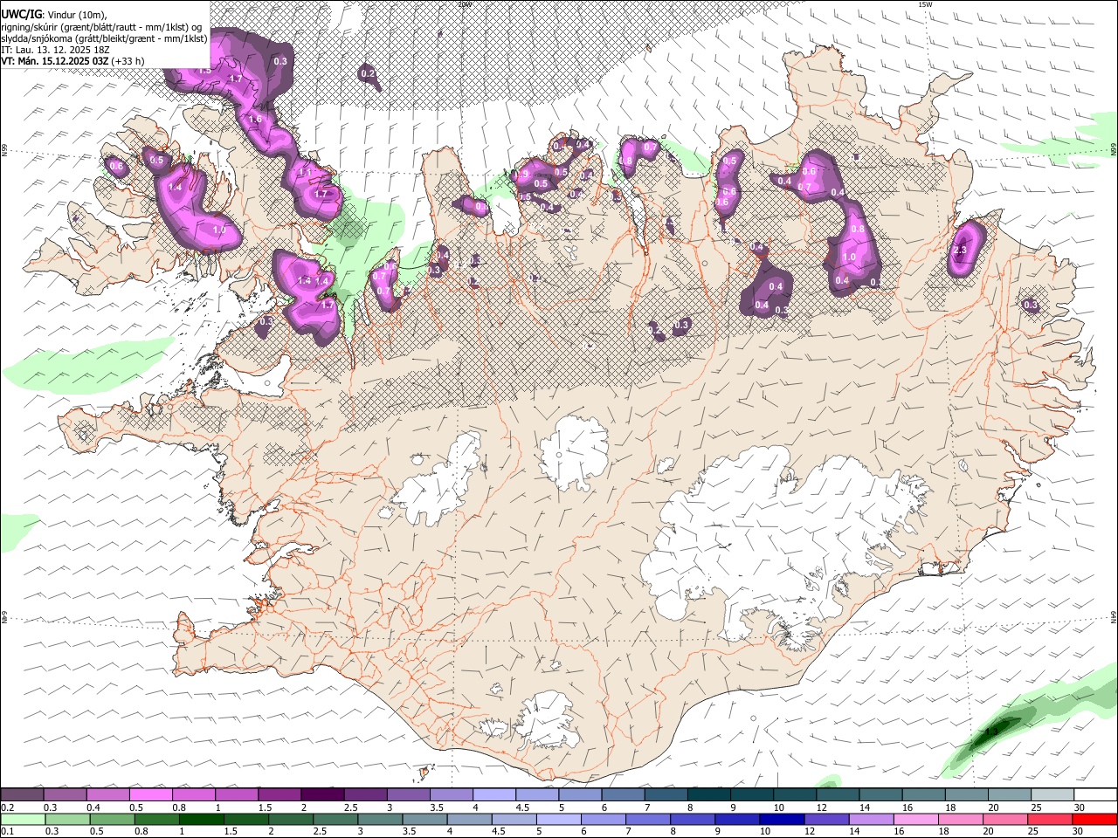Click the 15W longitude label

[925, 4]
